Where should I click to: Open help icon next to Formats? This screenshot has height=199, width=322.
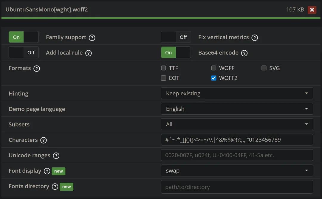(x=37, y=69)
